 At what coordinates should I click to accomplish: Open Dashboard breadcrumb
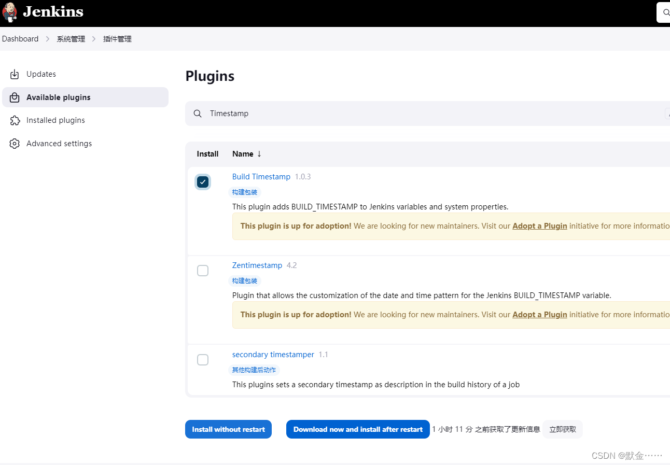[x=20, y=39]
